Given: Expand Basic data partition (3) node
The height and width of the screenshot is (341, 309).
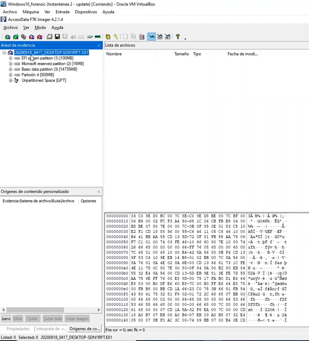Looking at the screenshot, I should (10, 69).
